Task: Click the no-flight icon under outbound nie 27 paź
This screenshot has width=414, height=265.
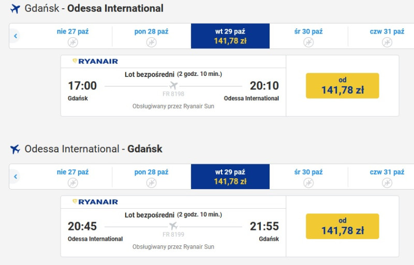Action: pyautogui.click(x=73, y=42)
